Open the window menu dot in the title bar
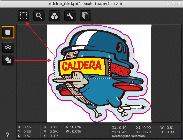The width and height of the screenshot is (183, 140). coord(4,5)
